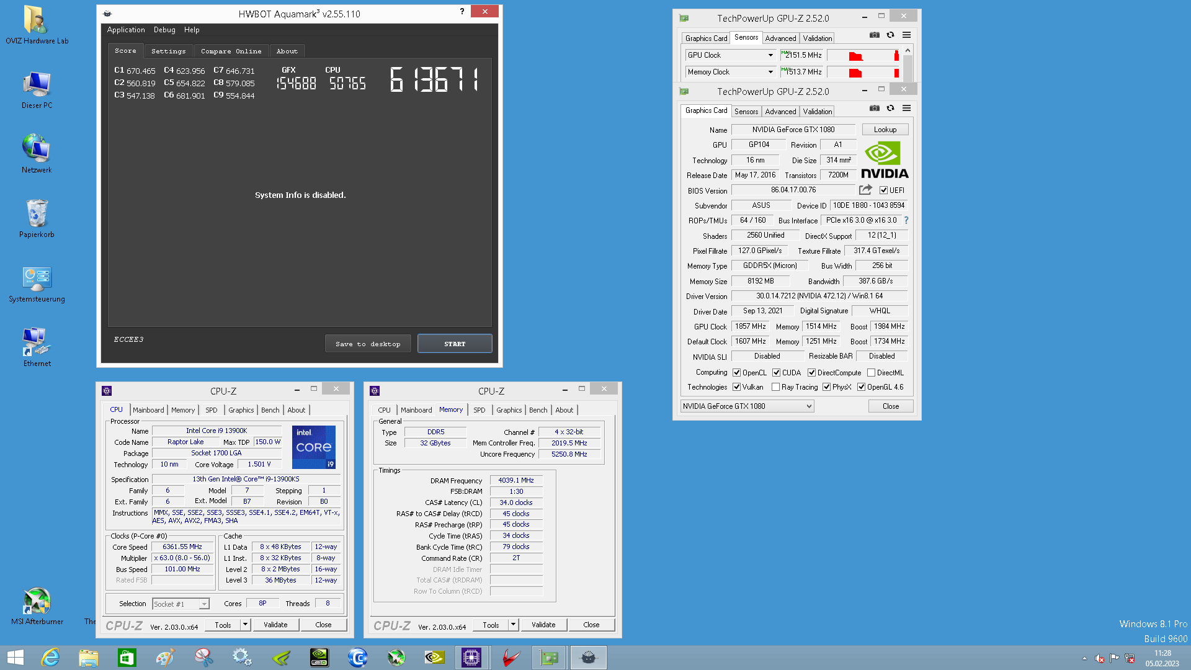Screen dimensions: 1191x670
Task: Select the Netzwerk desktop icon
Action: [37, 154]
